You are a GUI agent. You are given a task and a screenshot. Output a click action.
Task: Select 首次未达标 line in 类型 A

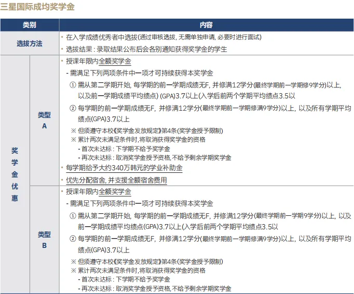click(124, 149)
